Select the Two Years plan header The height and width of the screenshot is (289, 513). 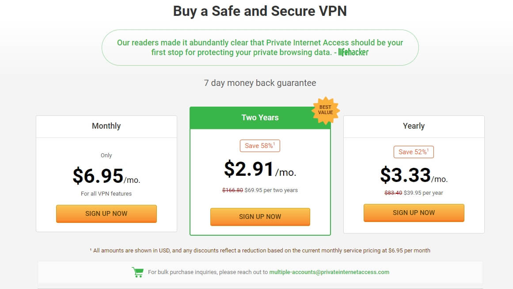pos(260,118)
